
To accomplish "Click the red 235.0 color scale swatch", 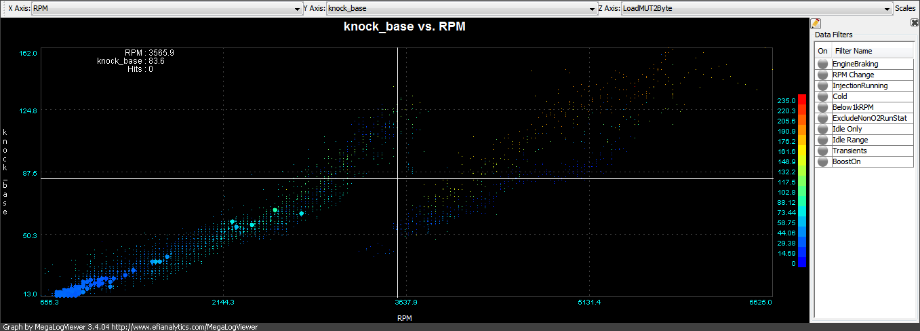I will pyautogui.click(x=802, y=99).
